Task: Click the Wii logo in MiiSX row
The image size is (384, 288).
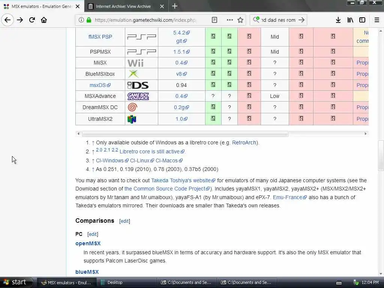Action: pos(135,63)
